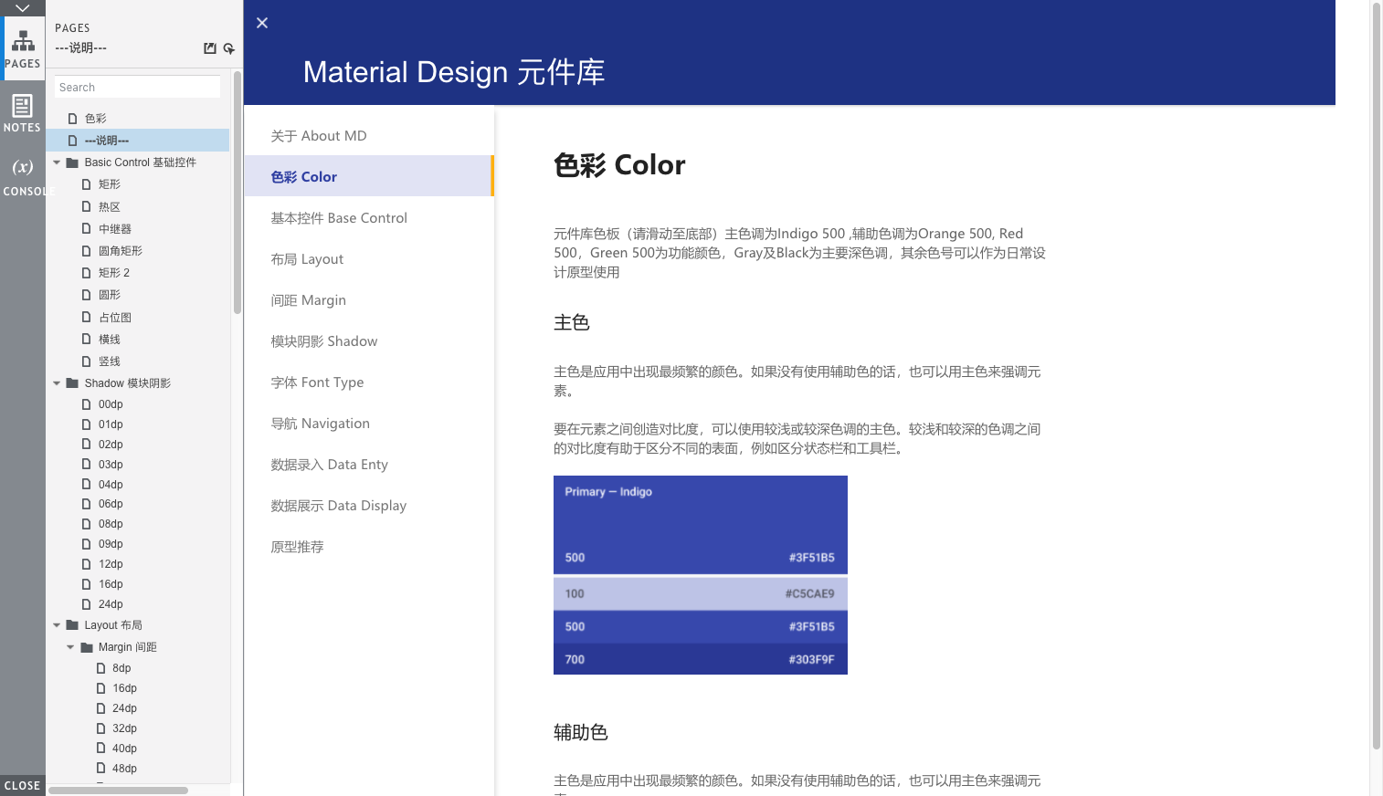This screenshot has height=796, width=1383.
Task: Open the 横线 page
Action: [x=109, y=340]
